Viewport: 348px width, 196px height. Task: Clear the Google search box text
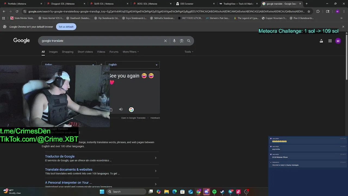(165, 41)
